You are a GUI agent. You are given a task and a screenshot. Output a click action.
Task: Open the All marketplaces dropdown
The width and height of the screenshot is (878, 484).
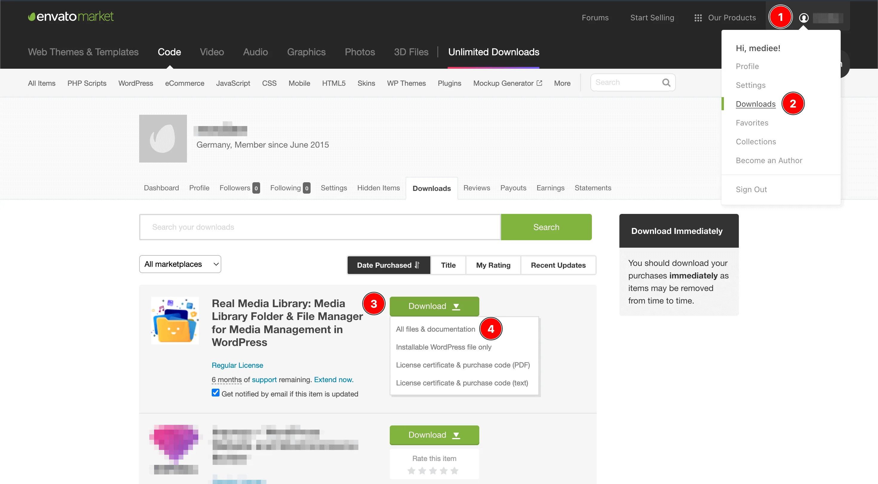click(x=180, y=264)
